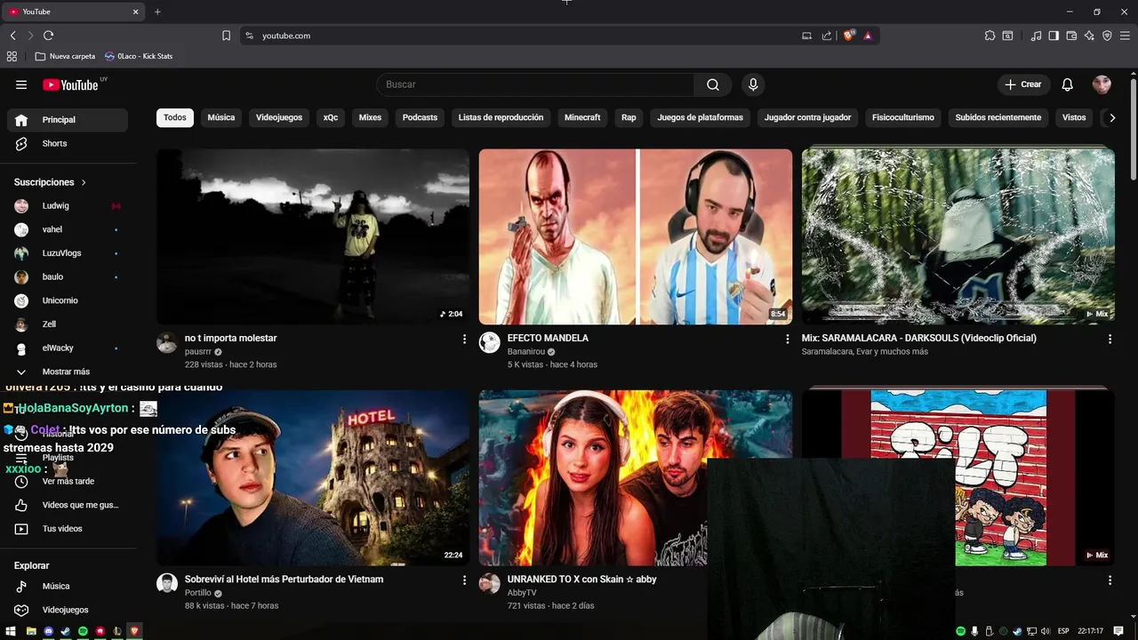Toggle Brave sidebar panel icon
The image size is (1138, 640).
pyautogui.click(x=1054, y=36)
